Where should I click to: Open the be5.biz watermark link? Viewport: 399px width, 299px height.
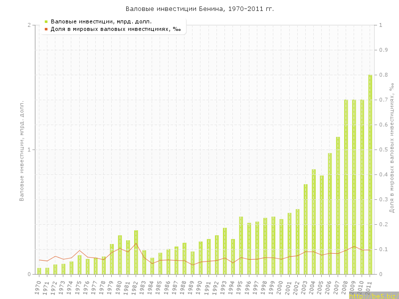374,296
